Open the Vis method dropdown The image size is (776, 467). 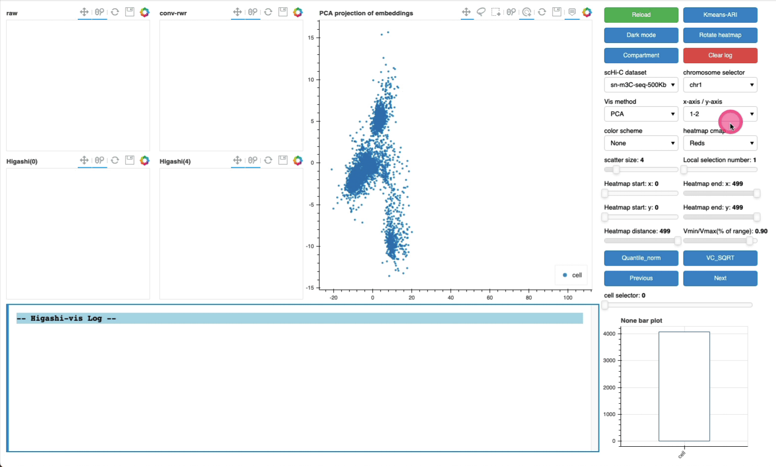coord(641,114)
